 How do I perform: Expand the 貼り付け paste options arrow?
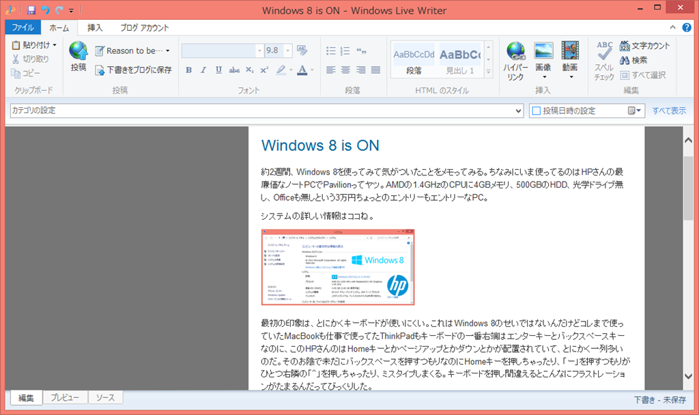point(55,45)
